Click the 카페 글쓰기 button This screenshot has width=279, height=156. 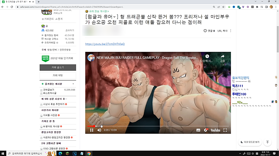coord(58,67)
